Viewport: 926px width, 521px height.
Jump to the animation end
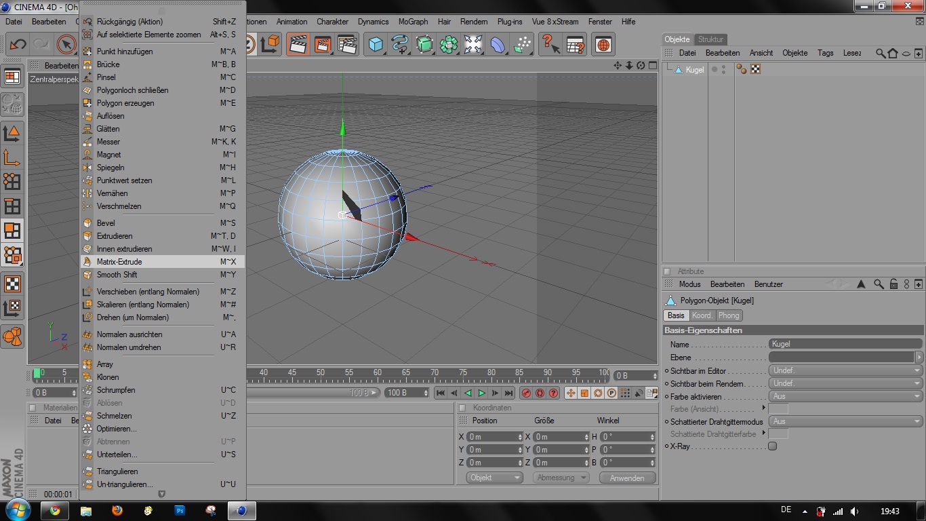point(508,393)
